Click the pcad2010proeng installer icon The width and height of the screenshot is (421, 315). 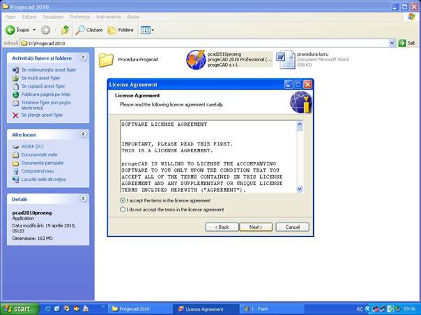coord(196,60)
